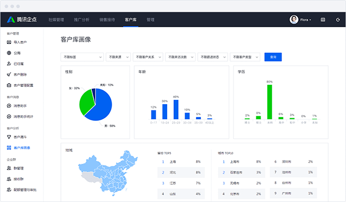Click the 接收群 icon in sidebar
The height and width of the screenshot is (202, 346).
9,179
